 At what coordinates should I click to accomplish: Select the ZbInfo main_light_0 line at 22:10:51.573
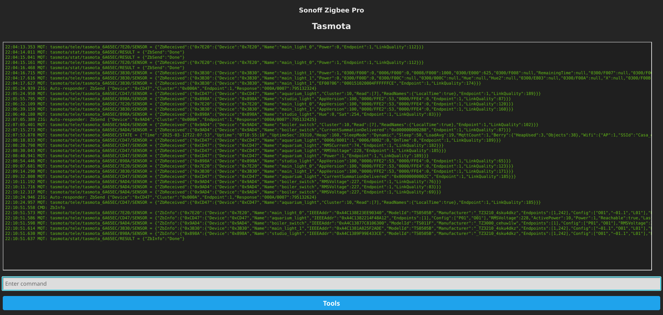pos(328,213)
